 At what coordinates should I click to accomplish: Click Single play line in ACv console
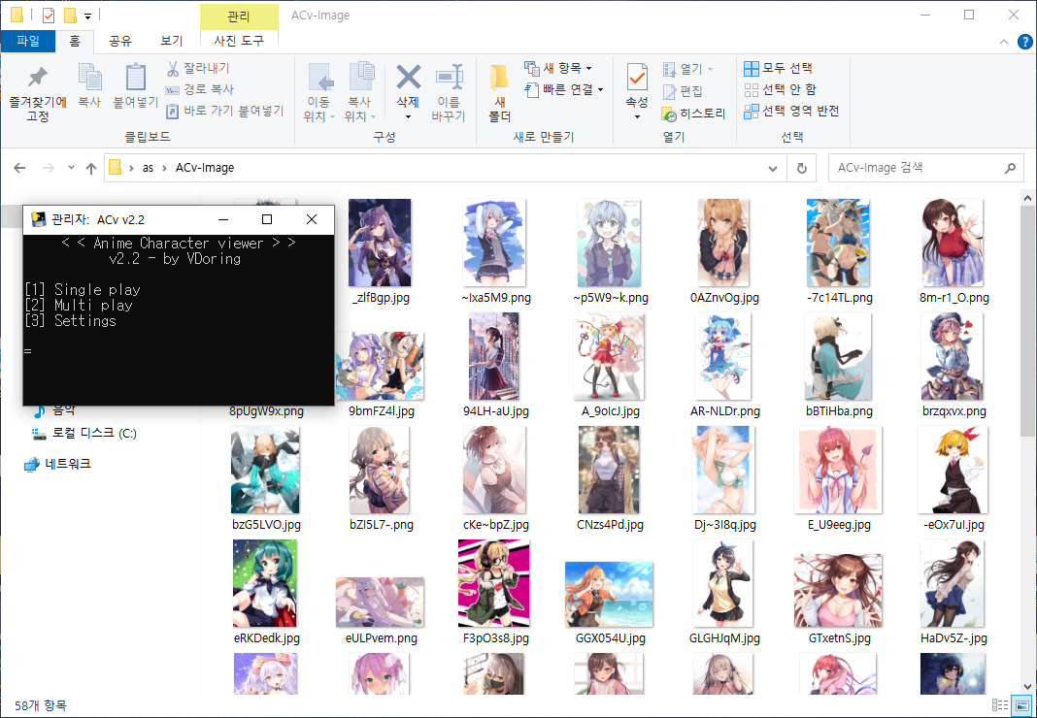[x=83, y=289]
